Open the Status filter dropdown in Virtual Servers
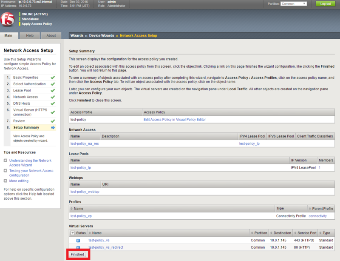340x261 pixels. [73, 233]
